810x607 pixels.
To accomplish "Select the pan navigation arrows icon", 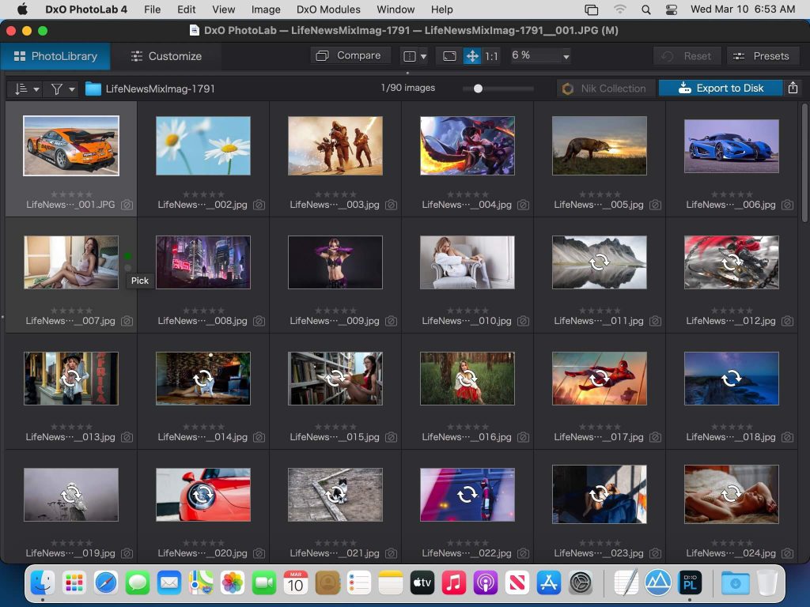I will click(x=472, y=55).
